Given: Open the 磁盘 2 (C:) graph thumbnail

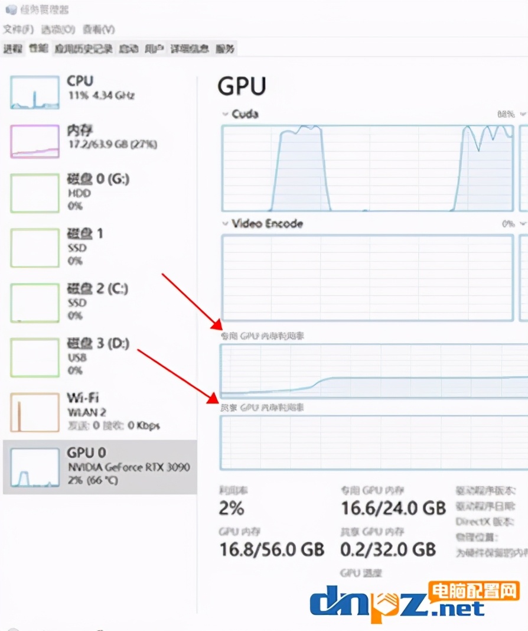Looking at the screenshot, I should (34, 303).
